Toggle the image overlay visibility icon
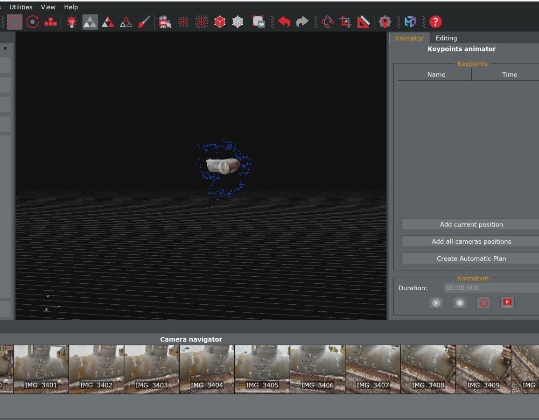This screenshot has width=539, height=420. pos(259,22)
